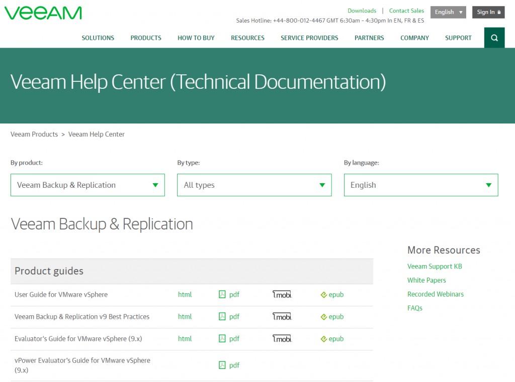The height and width of the screenshot is (382, 515).
Task: Open the Veeam Support KB link
Action: 435,266
